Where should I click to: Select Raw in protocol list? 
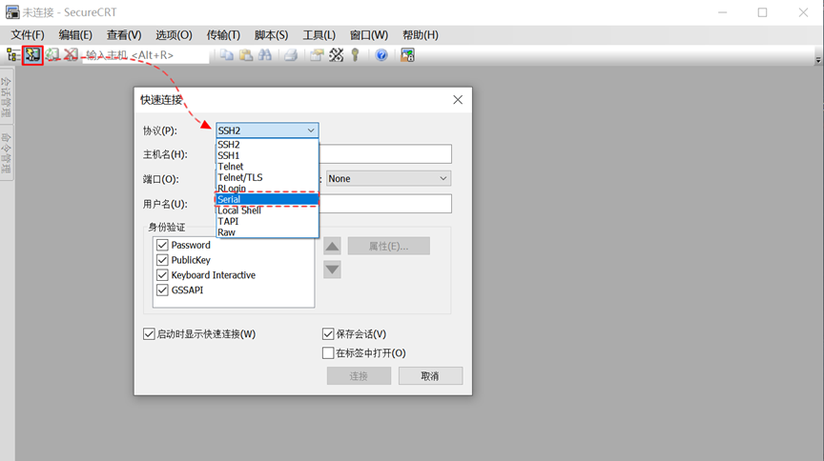click(x=267, y=232)
